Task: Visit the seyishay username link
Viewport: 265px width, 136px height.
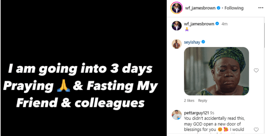Action: coord(192,42)
